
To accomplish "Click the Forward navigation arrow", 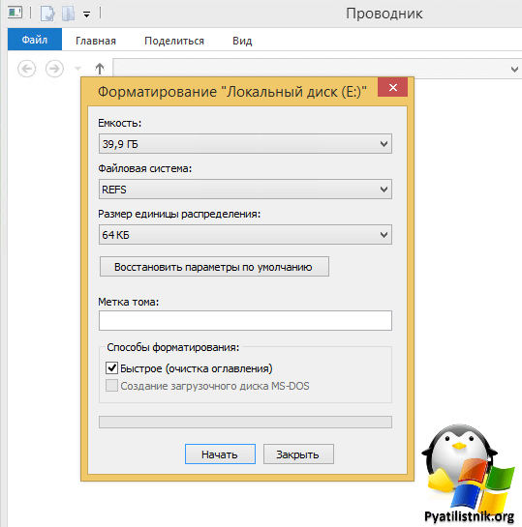I will (x=54, y=69).
